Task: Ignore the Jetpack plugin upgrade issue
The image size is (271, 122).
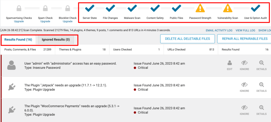Action: point(244,87)
